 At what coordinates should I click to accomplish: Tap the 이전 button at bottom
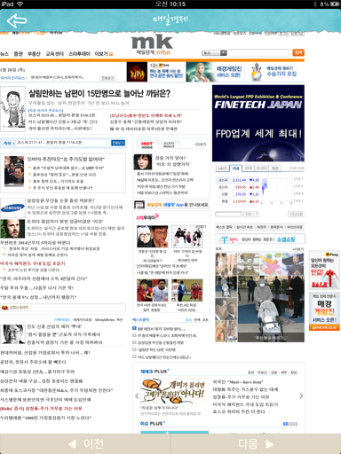[x=85, y=443]
